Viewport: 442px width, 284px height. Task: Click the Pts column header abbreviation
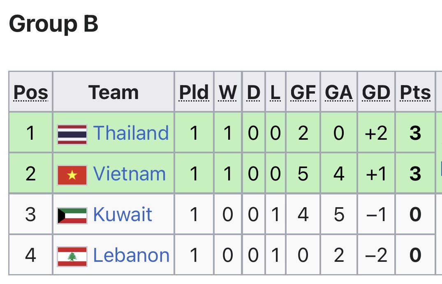click(x=415, y=93)
